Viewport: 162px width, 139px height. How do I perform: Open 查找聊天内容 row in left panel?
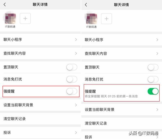(x=40, y=53)
